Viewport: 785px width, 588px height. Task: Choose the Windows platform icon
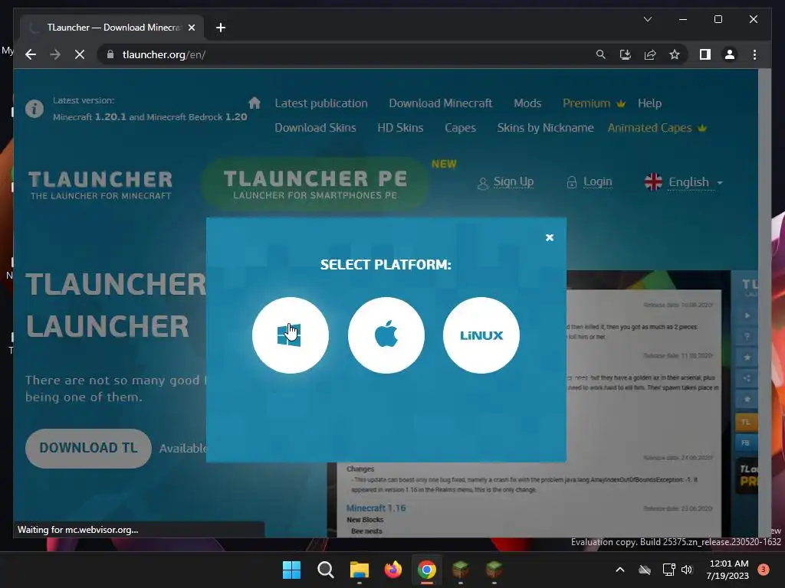(291, 335)
